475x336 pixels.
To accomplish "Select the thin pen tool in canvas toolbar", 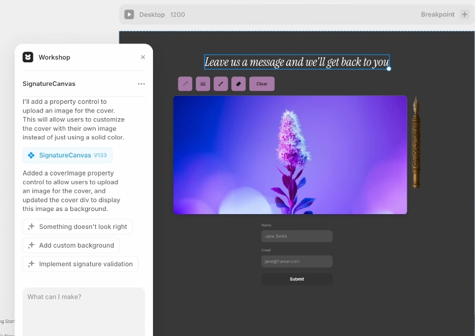I will pyautogui.click(x=185, y=84).
